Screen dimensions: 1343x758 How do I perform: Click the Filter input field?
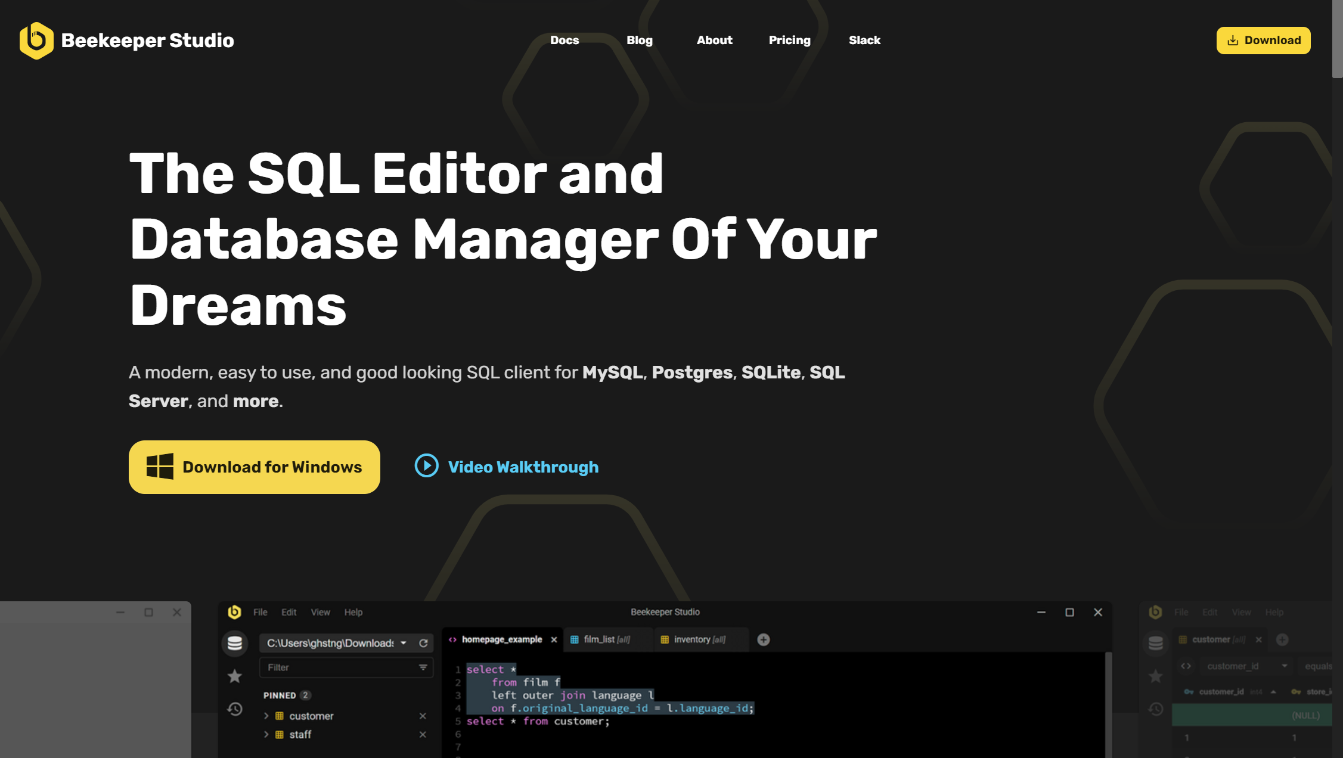346,667
